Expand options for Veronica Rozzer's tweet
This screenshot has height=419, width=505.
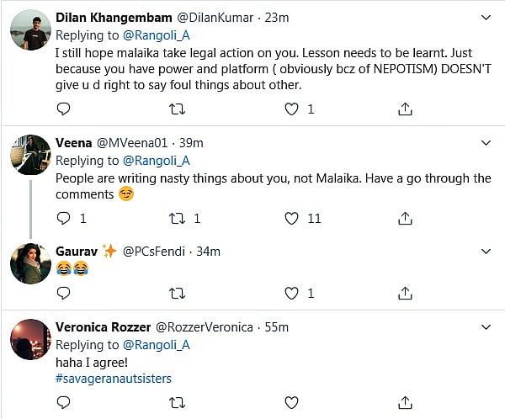tap(485, 326)
